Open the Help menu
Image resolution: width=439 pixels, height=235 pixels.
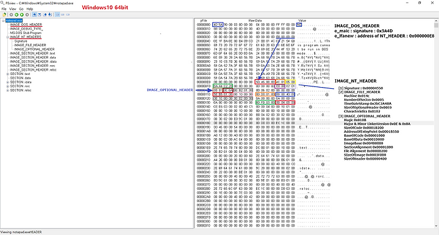point(30,9)
